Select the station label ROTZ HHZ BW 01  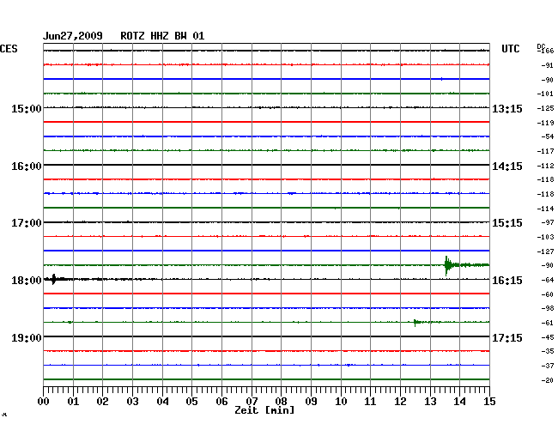[x=162, y=36]
